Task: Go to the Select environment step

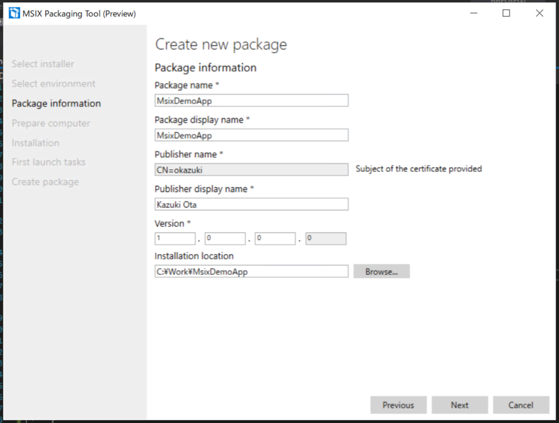Action: tap(53, 84)
